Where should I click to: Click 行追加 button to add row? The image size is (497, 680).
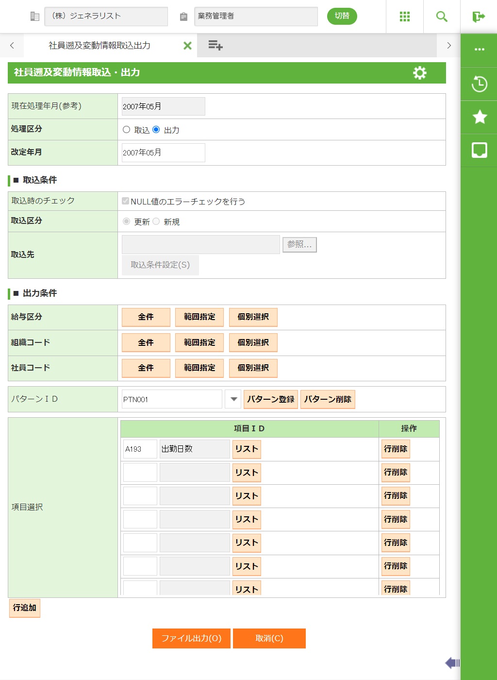25,608
